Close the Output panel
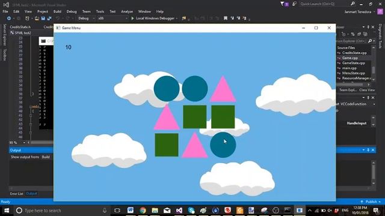The width and height of the screenshot is (385, 216). [373, 150]
